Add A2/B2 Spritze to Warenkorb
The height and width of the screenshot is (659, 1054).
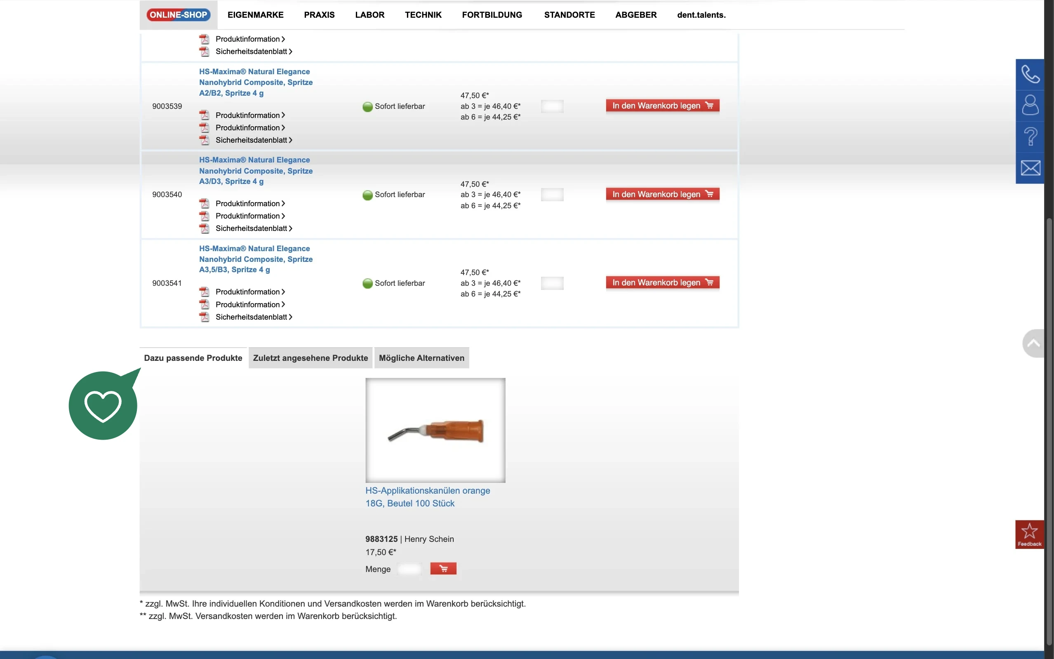[x=662, y=106]
